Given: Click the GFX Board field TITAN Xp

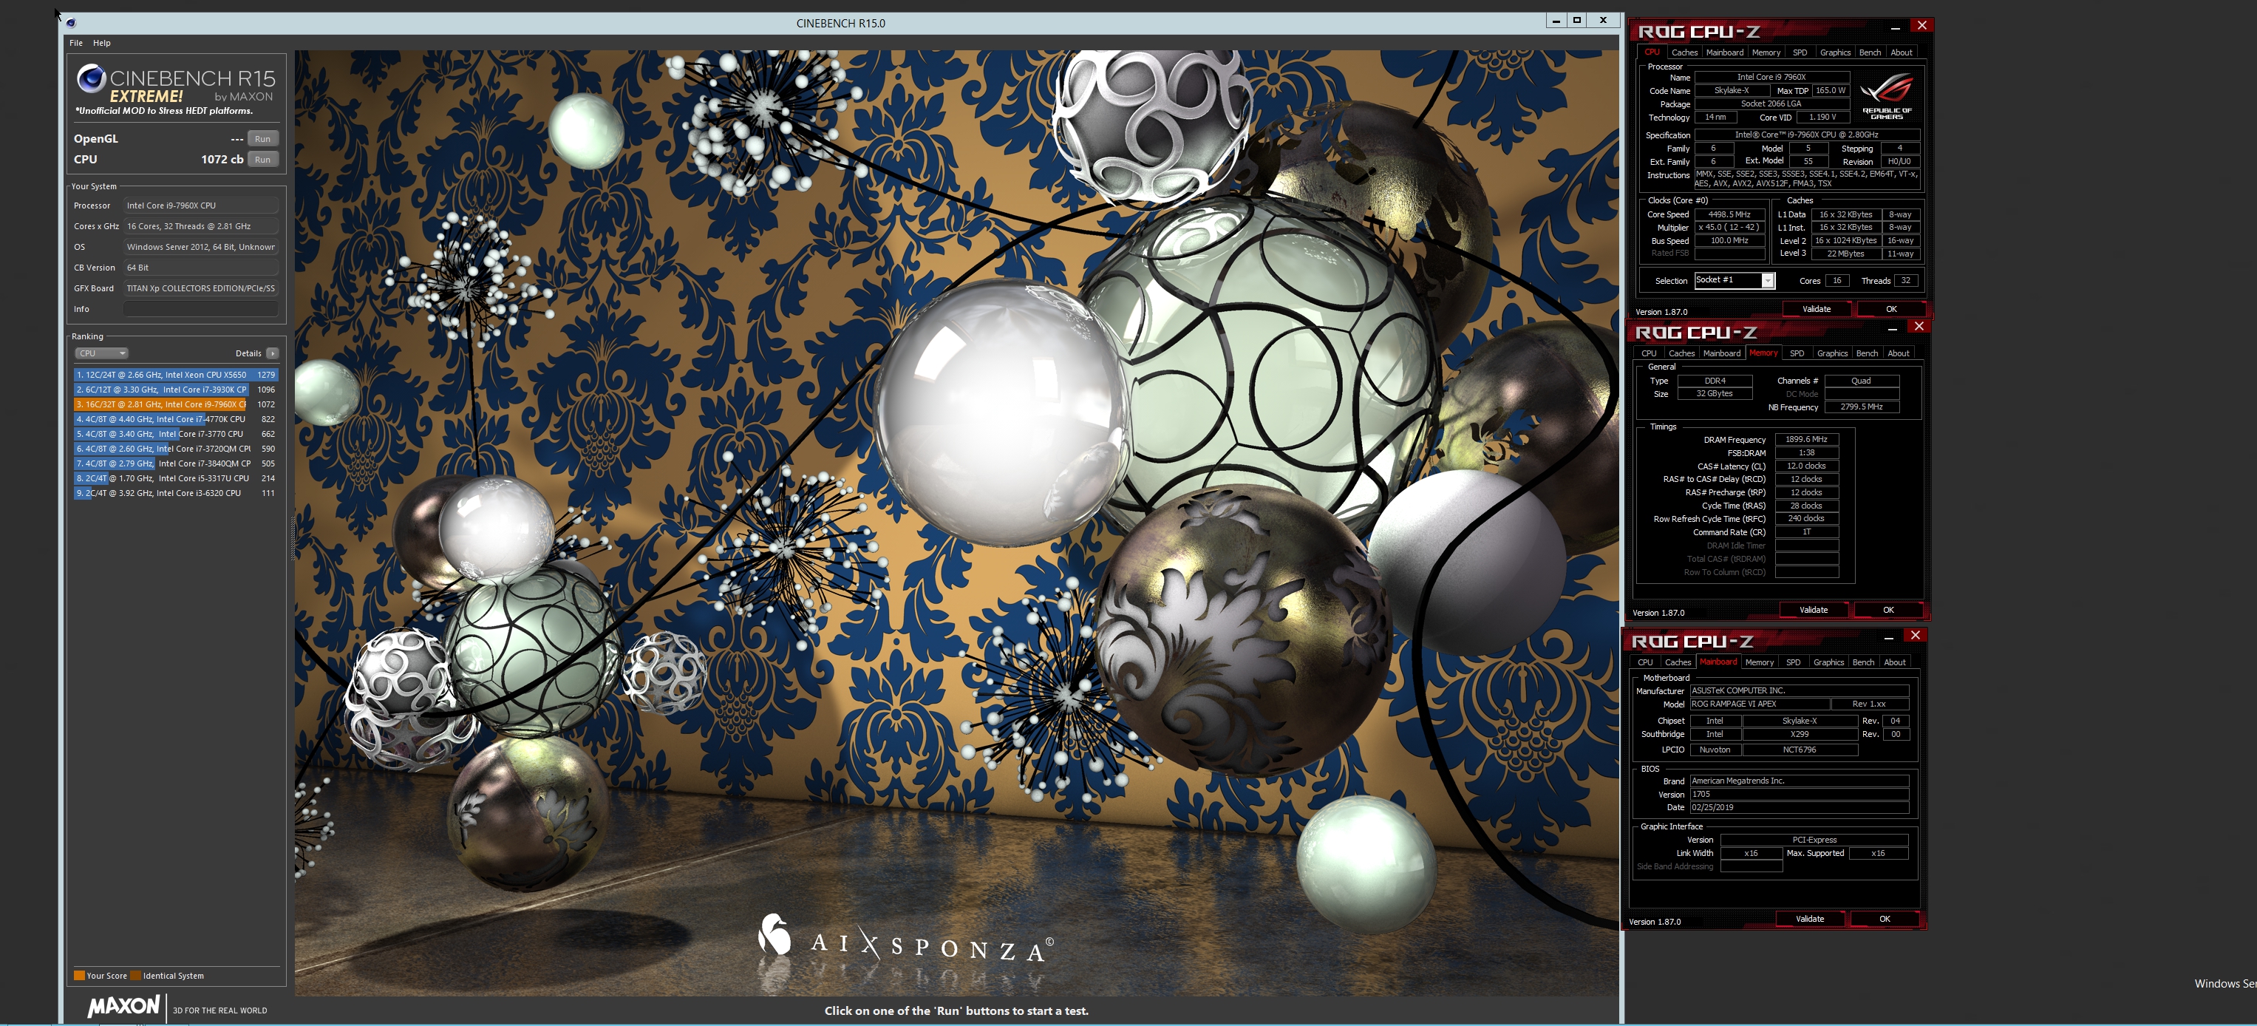Looking at the screenshot, I should [x=200, y=288].
